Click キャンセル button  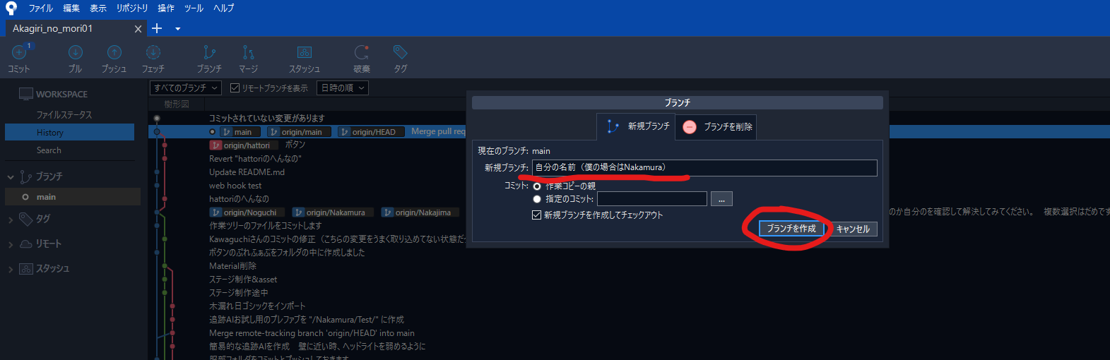pyautogui.click(x=853, y=229)
